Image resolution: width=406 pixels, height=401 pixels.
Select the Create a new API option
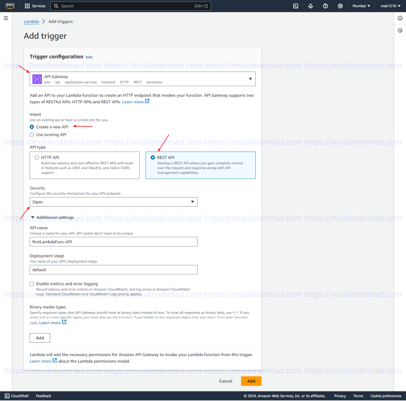(x=32, y=127)
